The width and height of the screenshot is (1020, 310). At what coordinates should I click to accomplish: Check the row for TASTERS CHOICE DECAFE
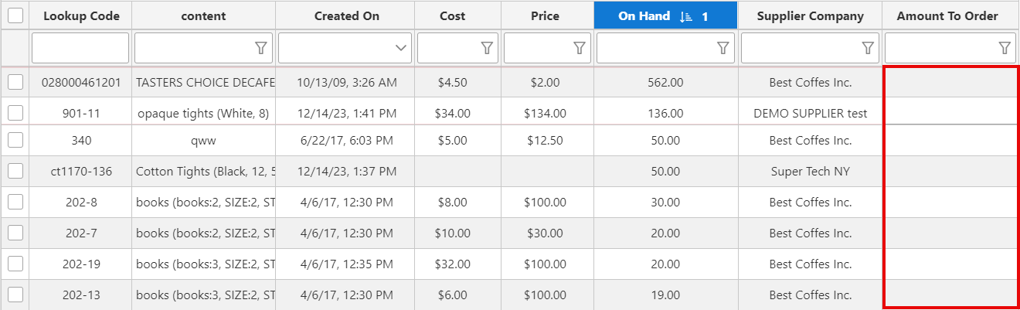pos(15,82)
